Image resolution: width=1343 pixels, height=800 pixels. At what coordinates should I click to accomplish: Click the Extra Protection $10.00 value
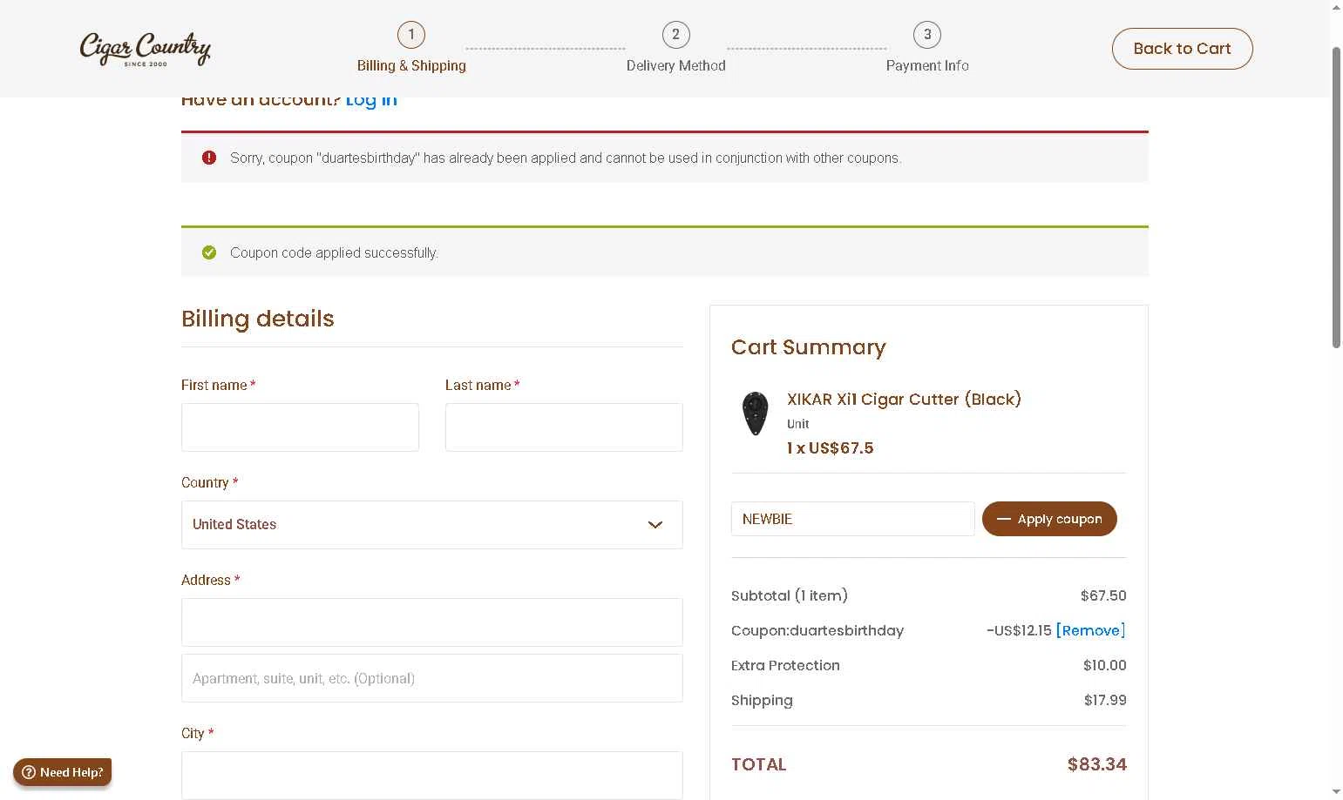tap(1104, 665)
